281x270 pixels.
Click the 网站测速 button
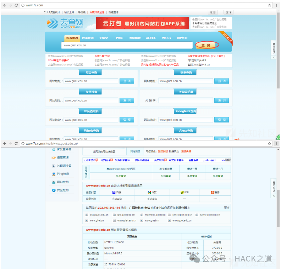[x=135, y=151]
